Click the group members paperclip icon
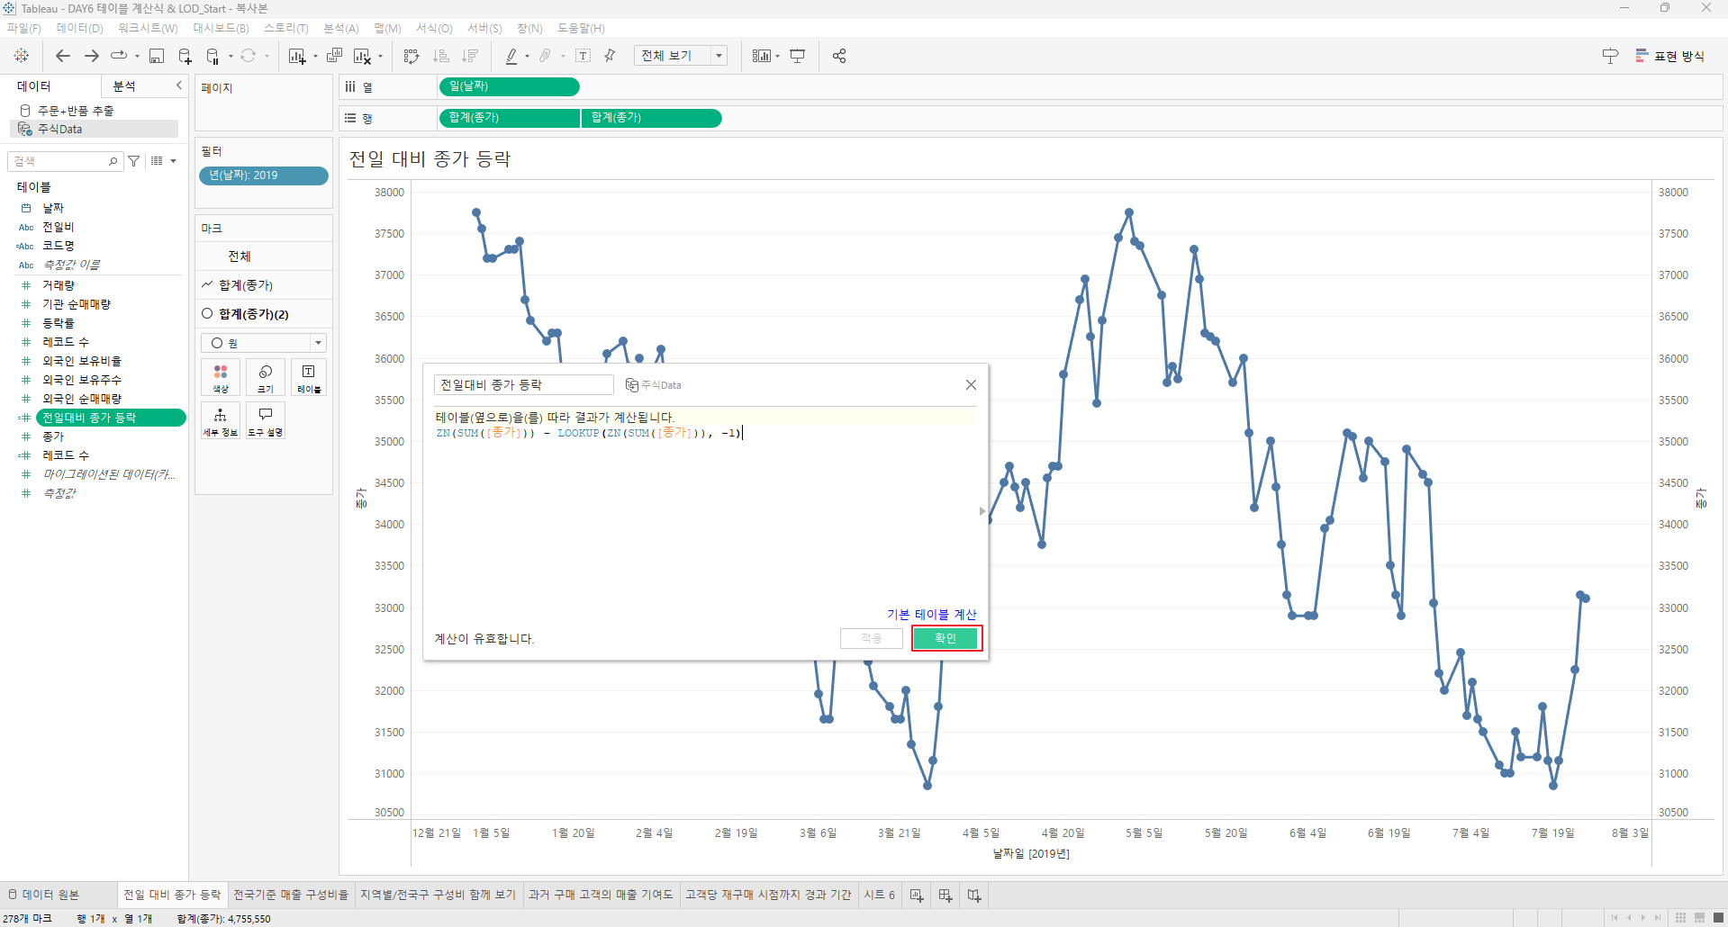 coord(546,56)
